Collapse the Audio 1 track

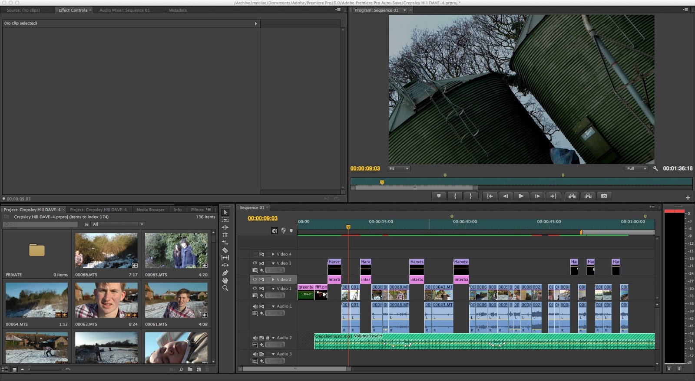click(x=273, y=306)
